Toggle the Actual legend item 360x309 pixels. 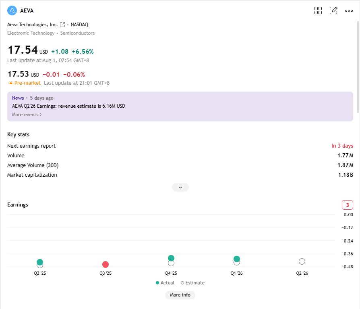pos(165,283)
